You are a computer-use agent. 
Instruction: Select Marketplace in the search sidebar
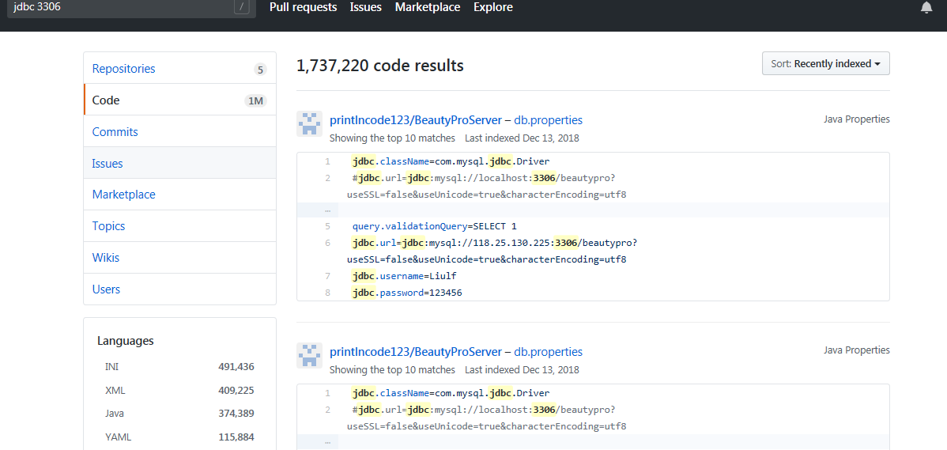pos(179,195)
